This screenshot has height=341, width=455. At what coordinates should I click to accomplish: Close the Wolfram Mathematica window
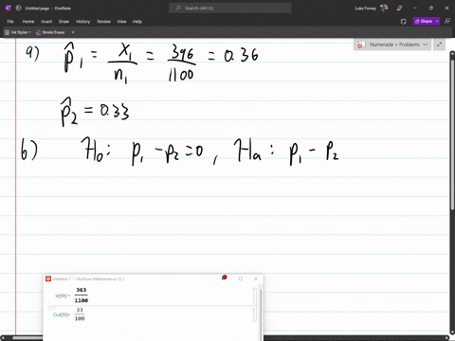(256, 278)
